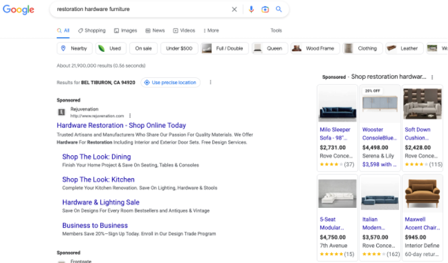Click BEL TIBURON, CA 94920 location text
Screen dimensions: 448x263
click(108, 83)
